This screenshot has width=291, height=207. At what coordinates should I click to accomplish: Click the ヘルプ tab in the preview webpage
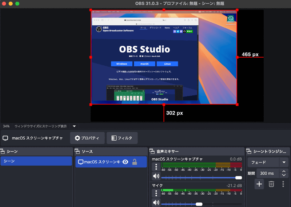coord(176,28)
